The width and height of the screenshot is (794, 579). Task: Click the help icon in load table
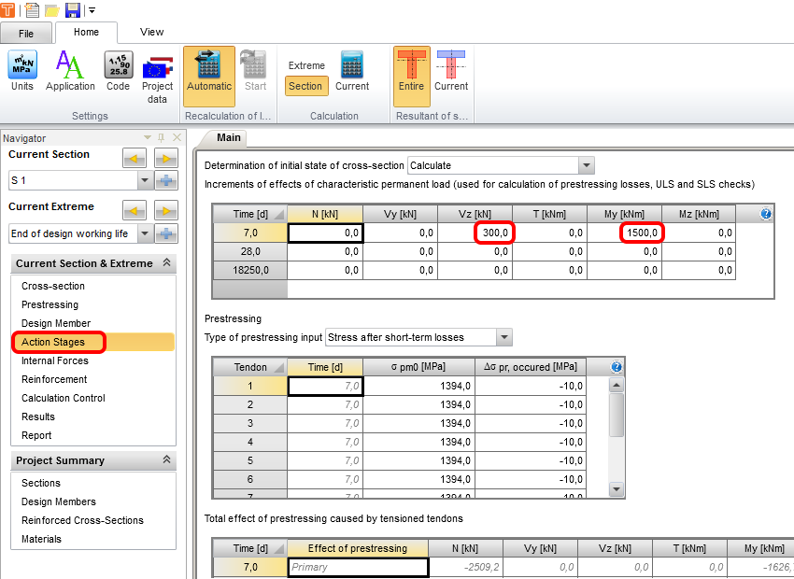point(766,214)
